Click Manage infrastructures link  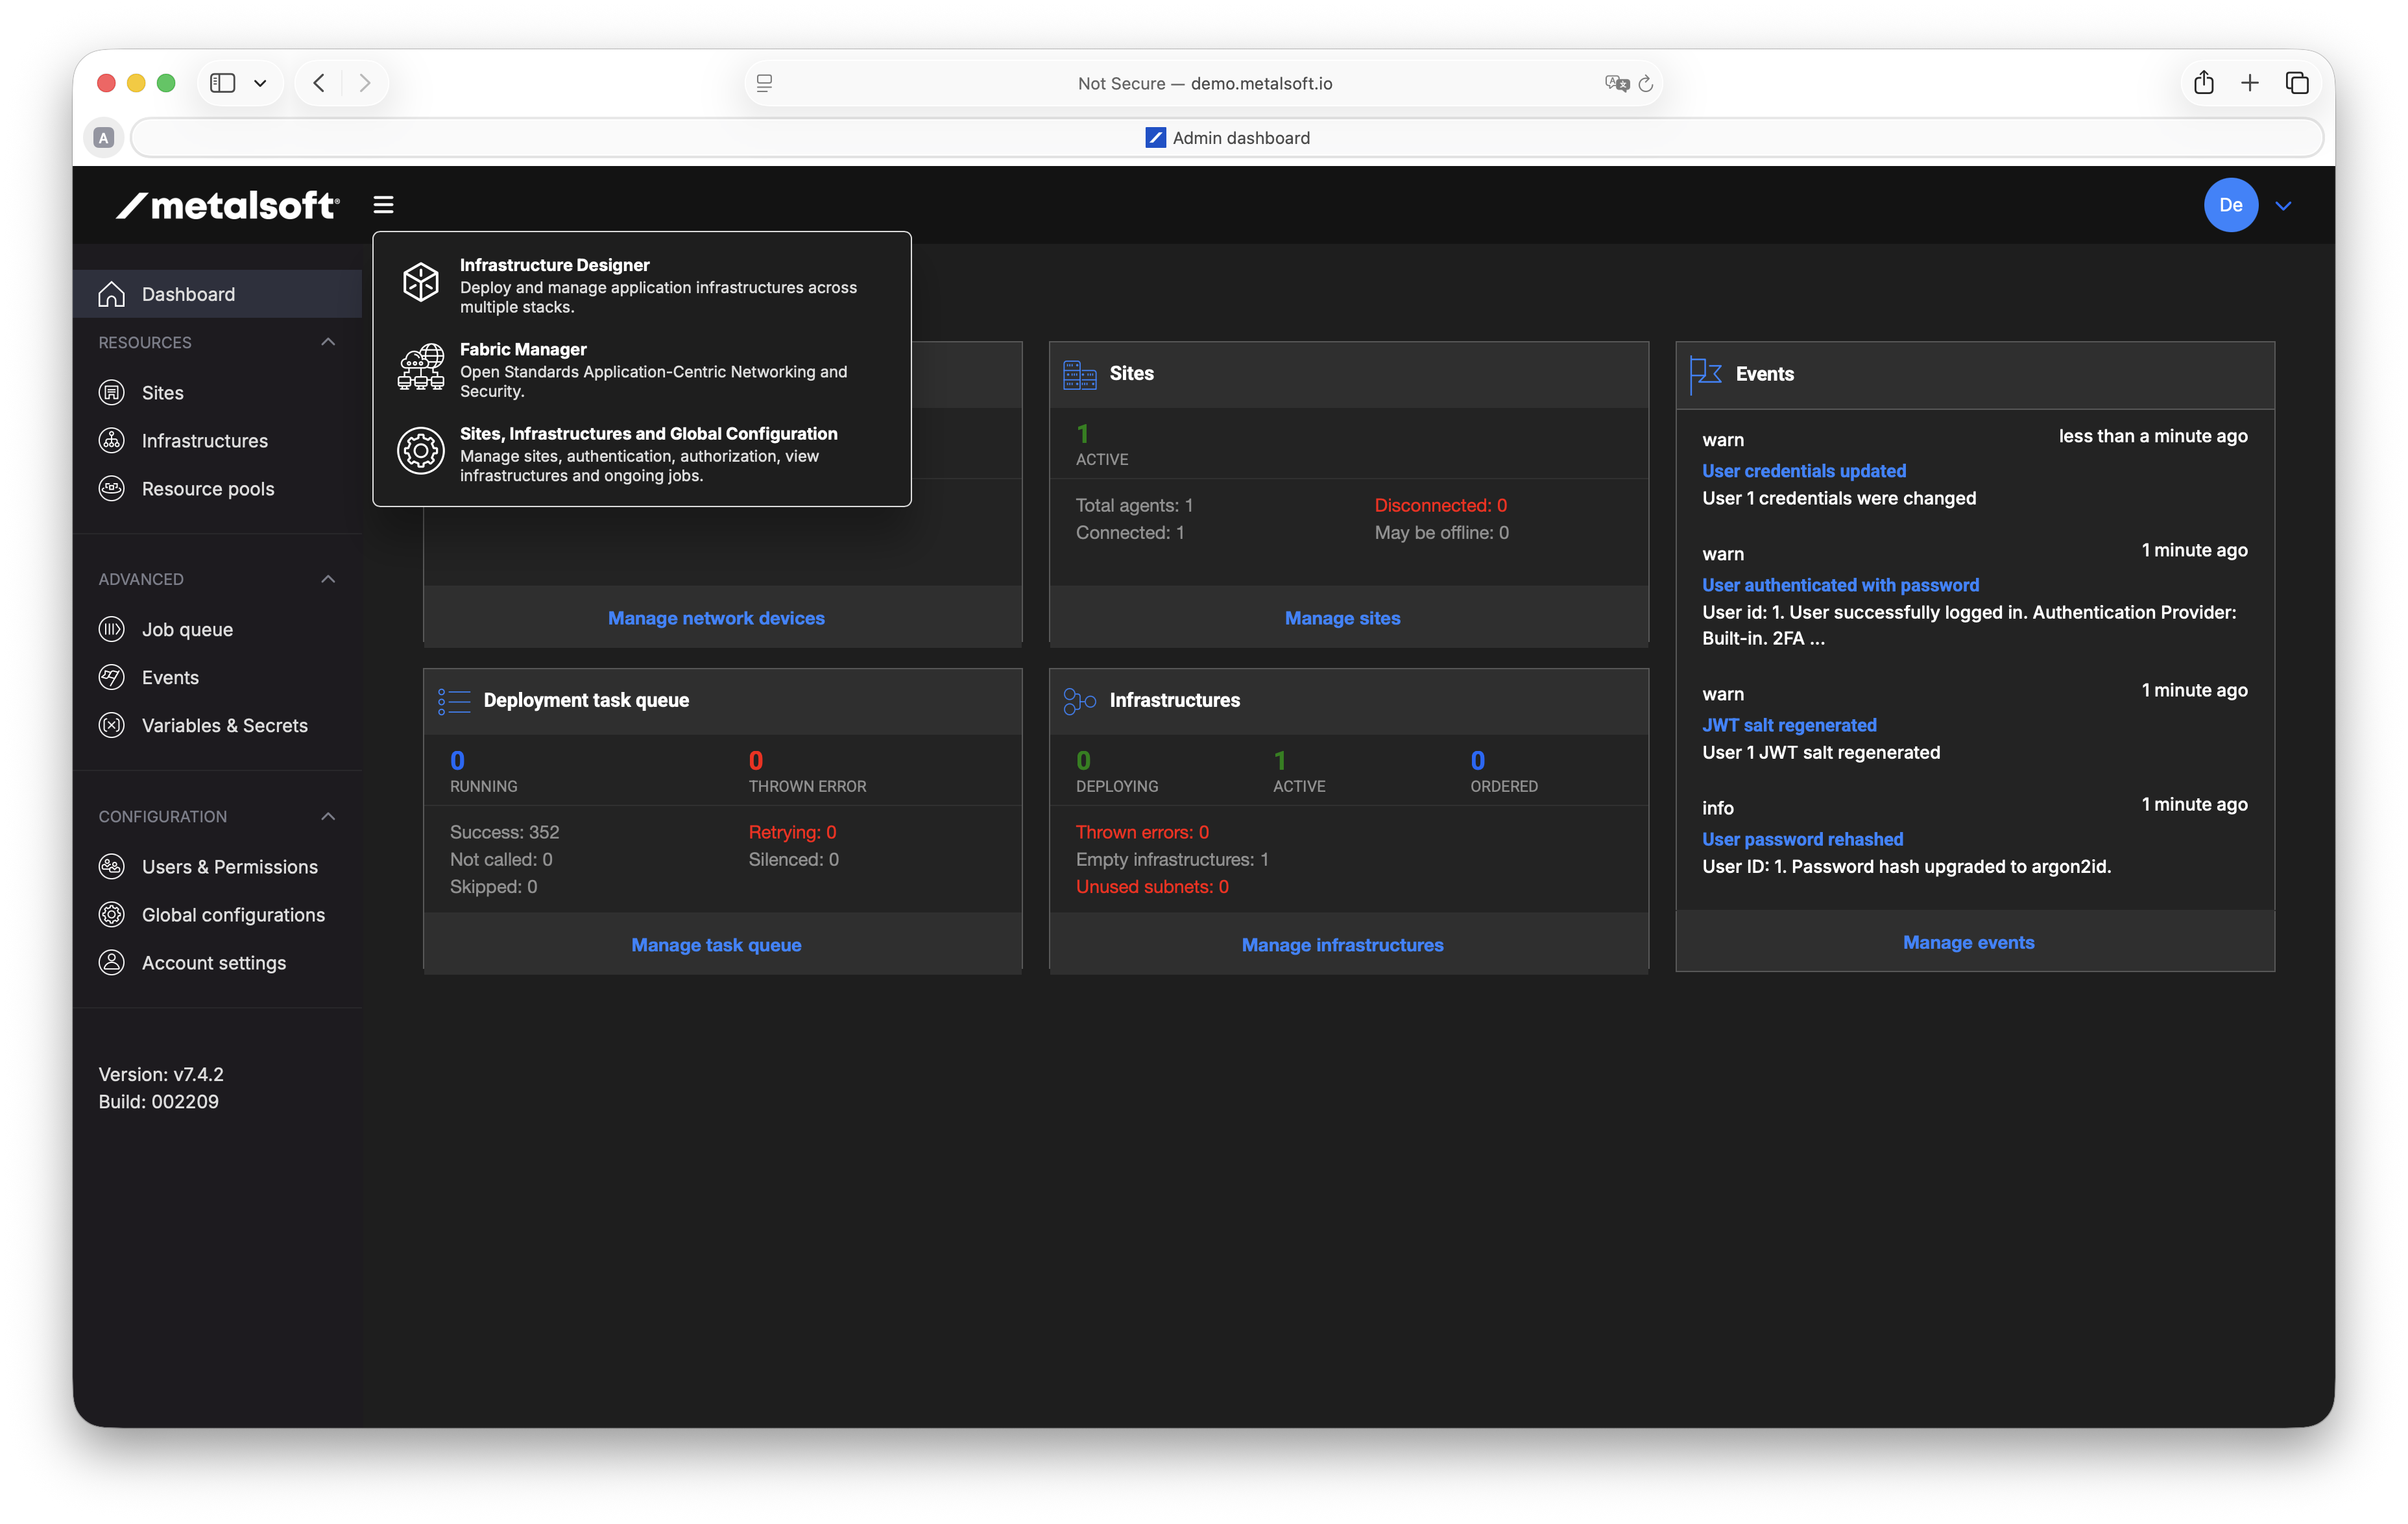(1342, 945)
